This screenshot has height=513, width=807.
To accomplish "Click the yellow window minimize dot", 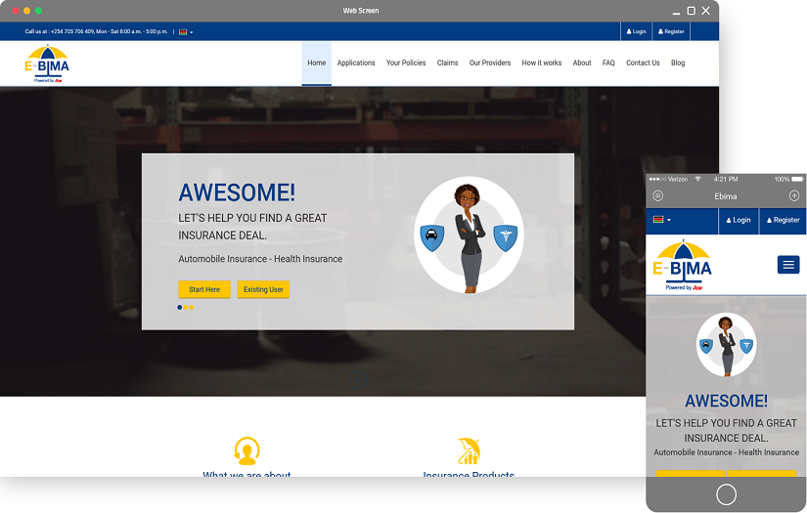I will (26, 11).
